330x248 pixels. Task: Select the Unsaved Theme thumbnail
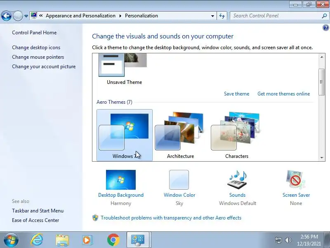123,65
